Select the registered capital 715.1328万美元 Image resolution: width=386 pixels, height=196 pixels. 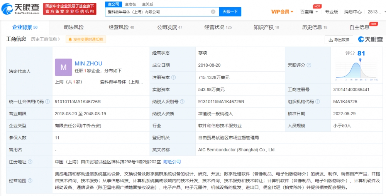coord(214,78)
